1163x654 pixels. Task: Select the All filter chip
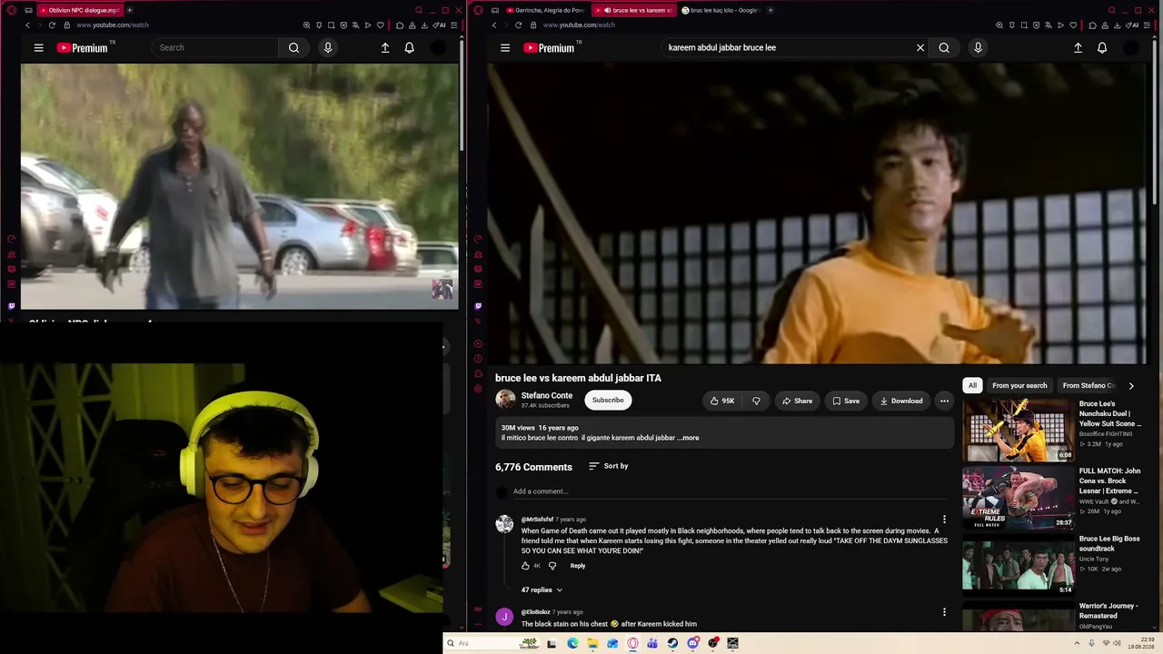coord(972,386)
